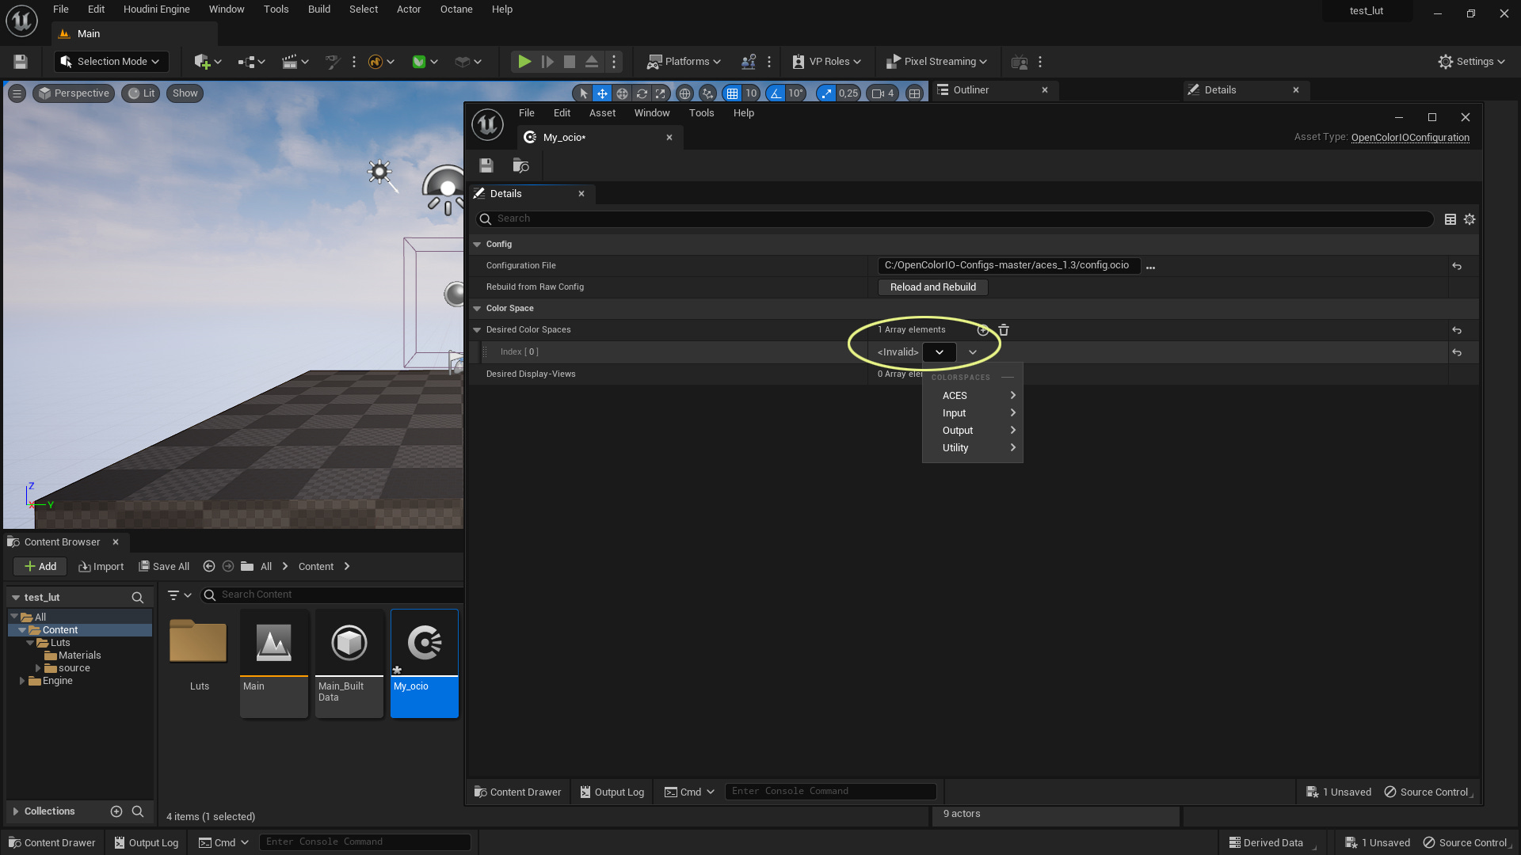
Task: Browse for configuration file with ellipsis button
Action: click(x=1150, y=267)
